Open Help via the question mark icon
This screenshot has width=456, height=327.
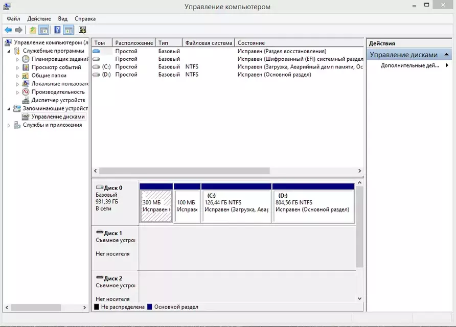click(x=58, y=30)
